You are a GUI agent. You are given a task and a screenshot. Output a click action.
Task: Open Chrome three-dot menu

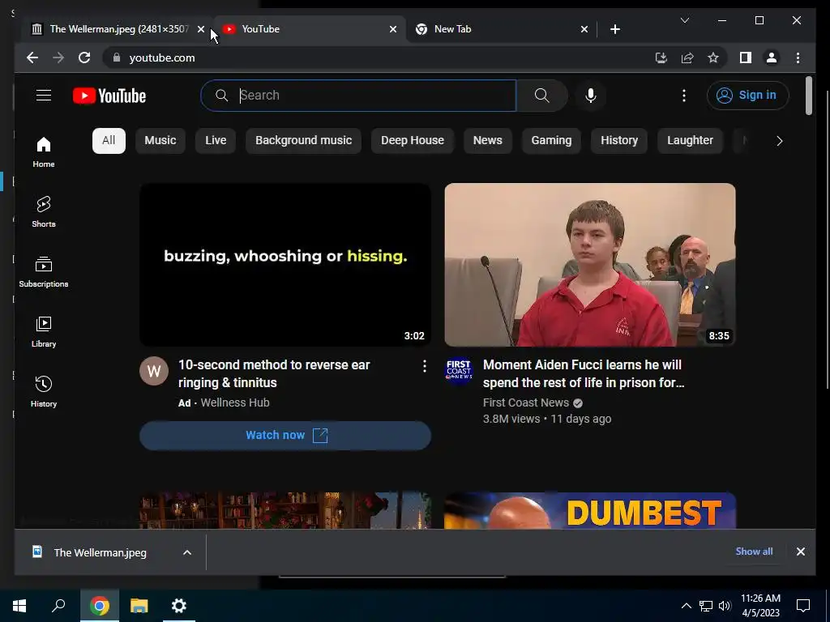pos(798,58)
